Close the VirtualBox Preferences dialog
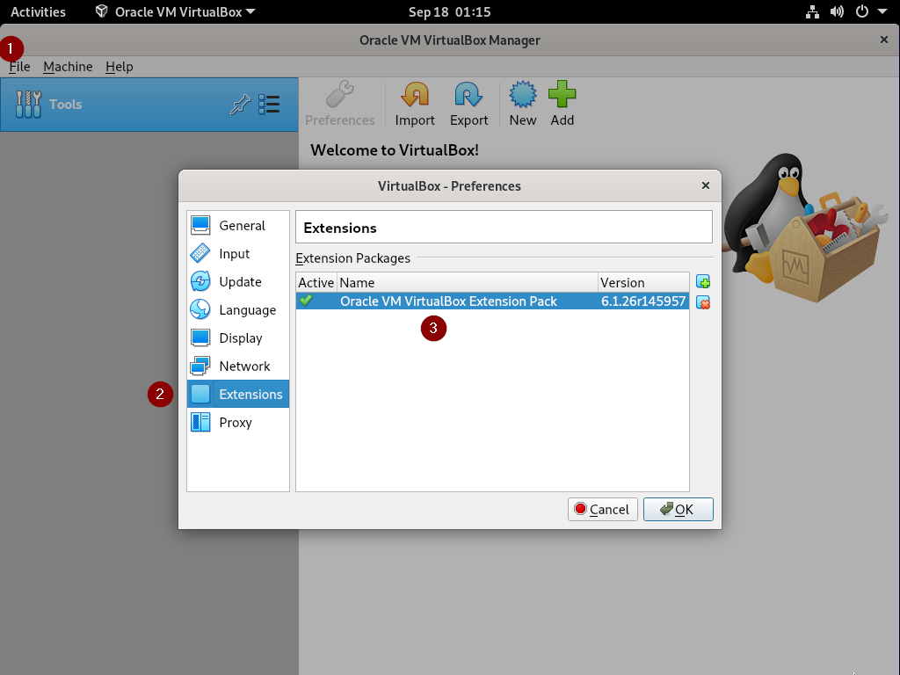The width and height of the screenshot is (900, 675). tap(706, 185)
